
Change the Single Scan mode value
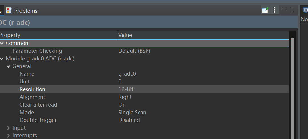pyautogui.click(x=132, y=112)
